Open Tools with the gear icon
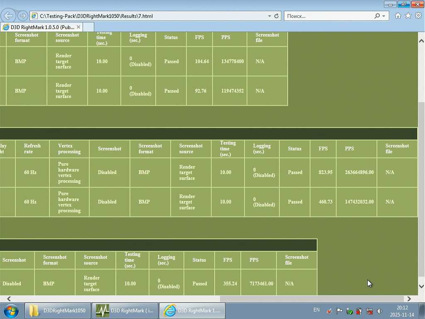Screen dimensions: 425x319 [418, 16]
